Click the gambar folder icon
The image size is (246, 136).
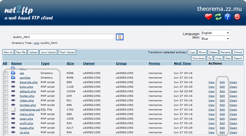pos(13,77)
